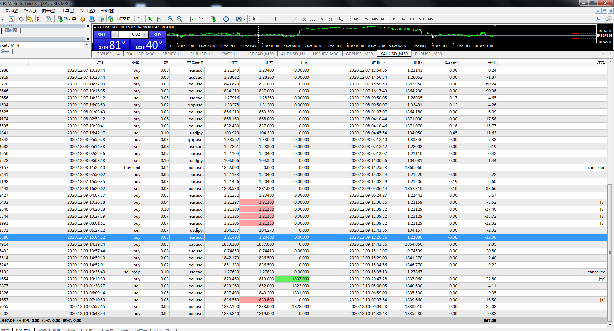This screenshot has height=331, width=614.
Task: Select the crosshair tool
Action: click(264, 19)
